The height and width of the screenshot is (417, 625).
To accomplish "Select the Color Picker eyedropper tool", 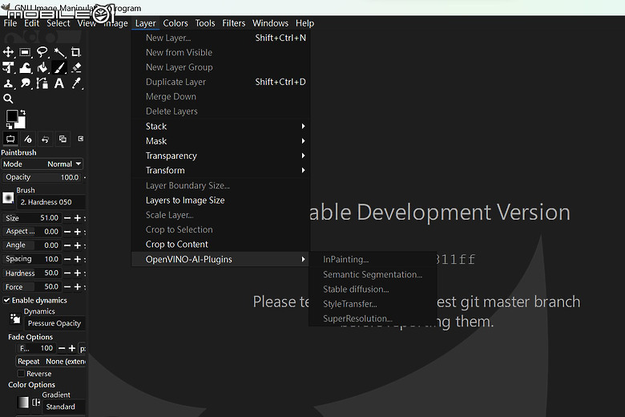I will [76, 83].
